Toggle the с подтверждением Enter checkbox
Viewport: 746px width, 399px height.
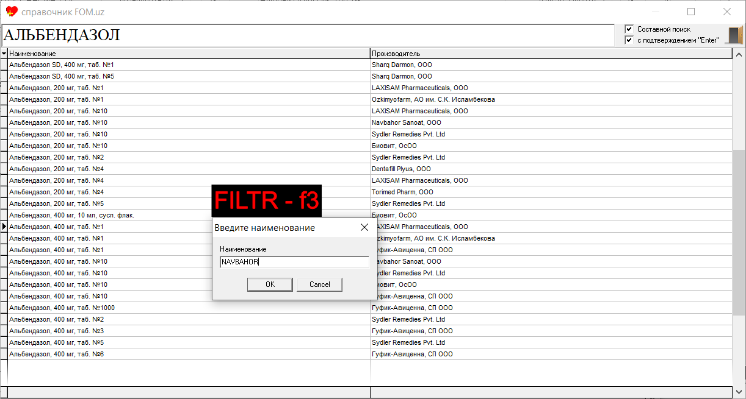click(629, 40)
